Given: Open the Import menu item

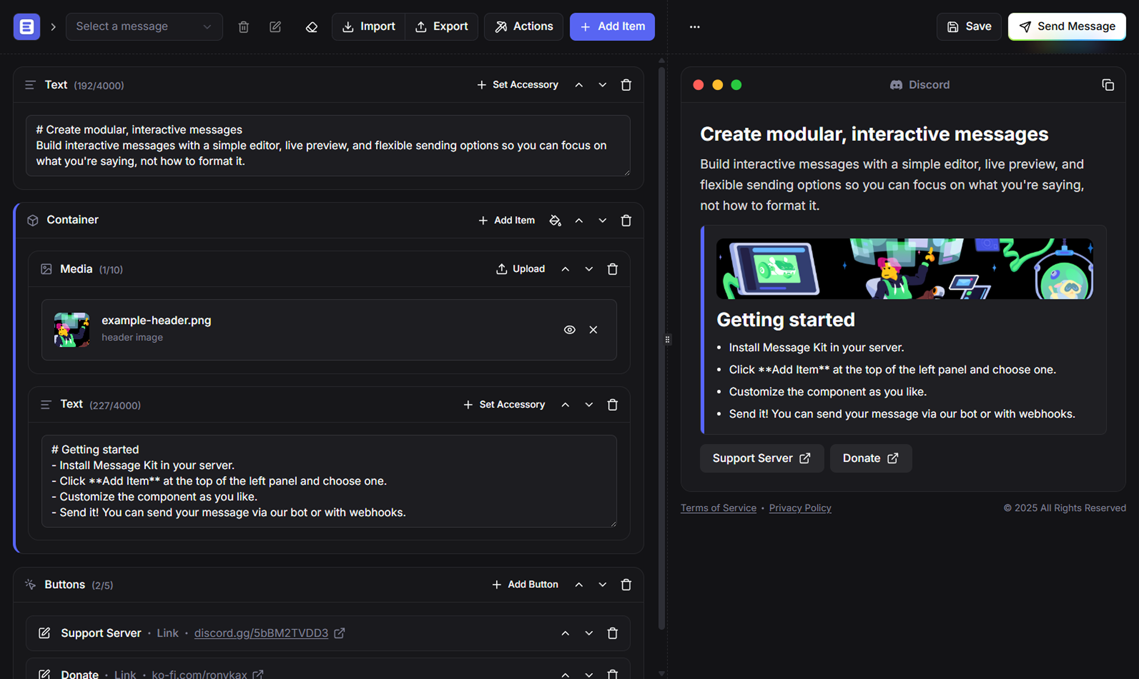Looking at the screenshot, I should [369, 27].
